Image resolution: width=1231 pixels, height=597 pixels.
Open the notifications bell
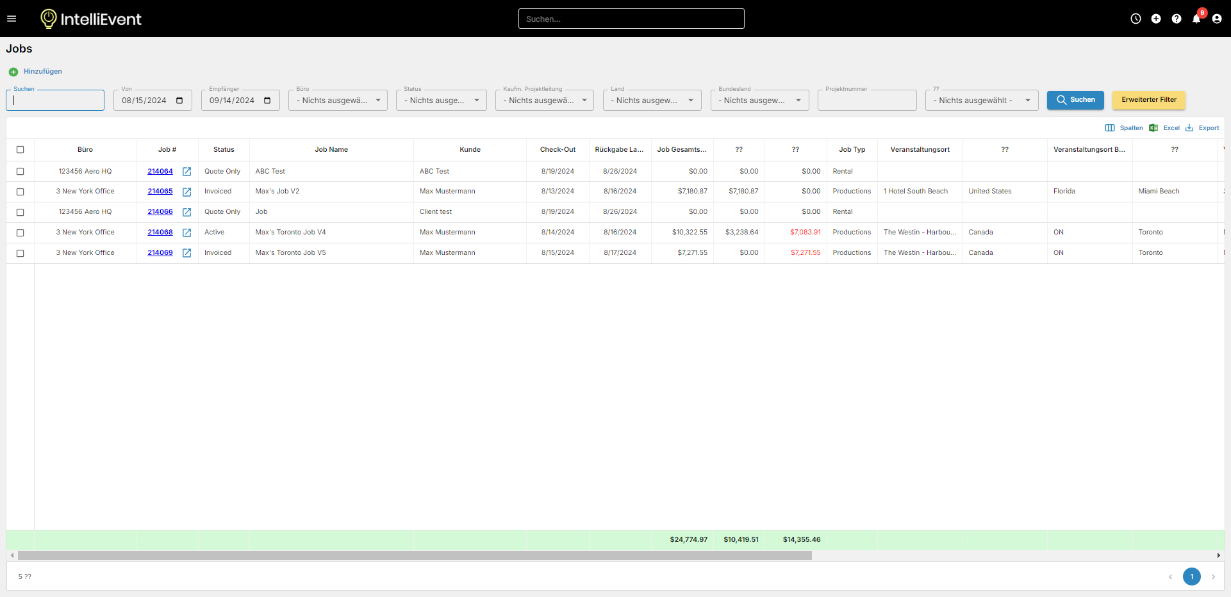click(1196, 19)
